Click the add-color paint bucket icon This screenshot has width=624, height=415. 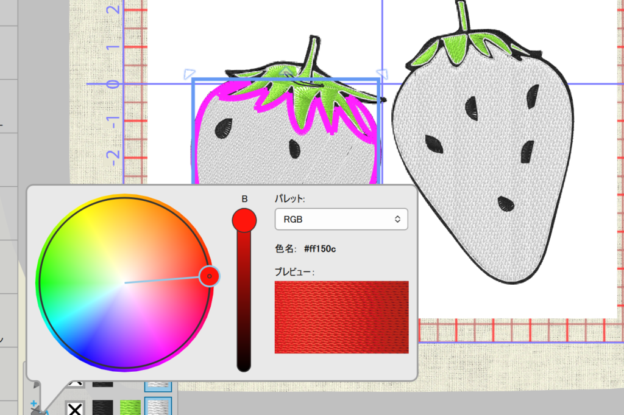[x=37, y=407]
